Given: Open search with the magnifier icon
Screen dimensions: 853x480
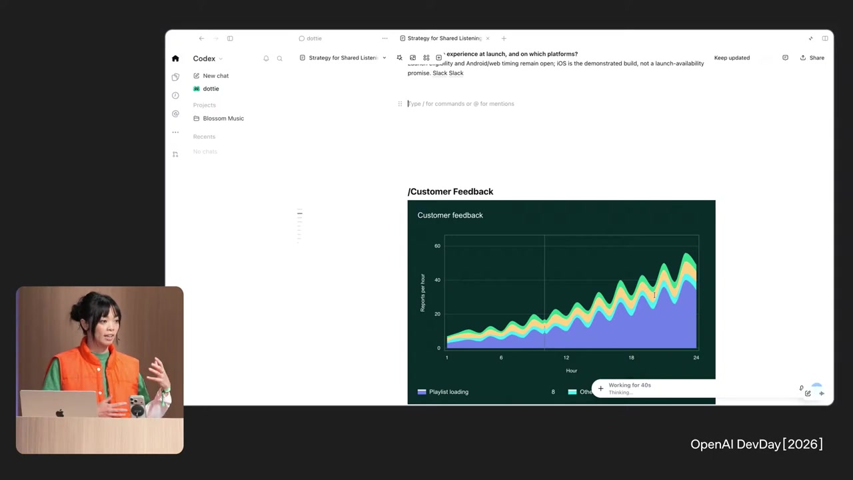Looking at the screenshot, I should pyautogui.click(x=280, y=59).
